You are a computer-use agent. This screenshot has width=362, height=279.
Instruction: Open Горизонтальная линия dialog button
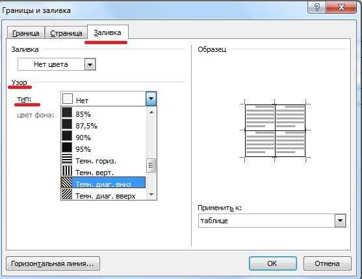click(53, 263)
